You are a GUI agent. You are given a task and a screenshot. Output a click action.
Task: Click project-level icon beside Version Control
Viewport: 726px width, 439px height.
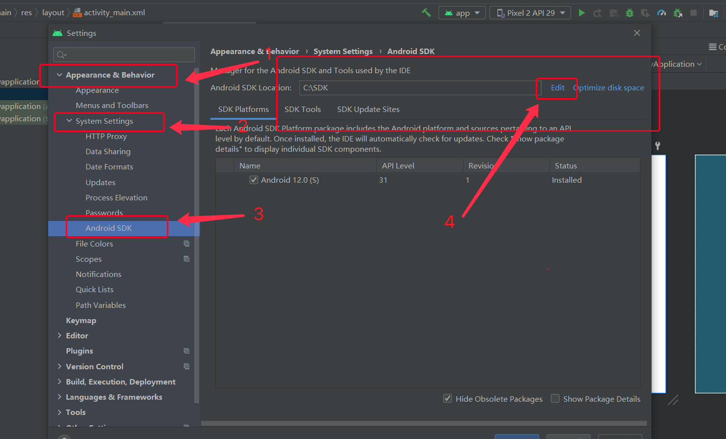point(186,366)
